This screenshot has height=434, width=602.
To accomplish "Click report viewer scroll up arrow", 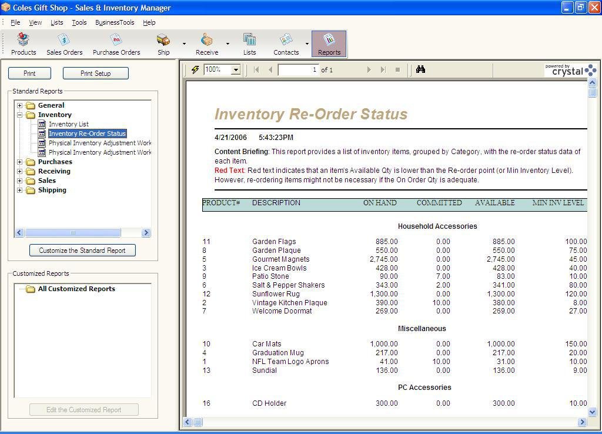I will pyautogui.click(x=593, y=82).
